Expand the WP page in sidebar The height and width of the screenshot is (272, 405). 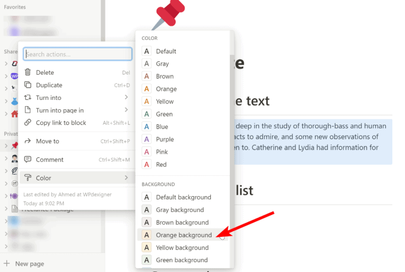tap(6, 76)
